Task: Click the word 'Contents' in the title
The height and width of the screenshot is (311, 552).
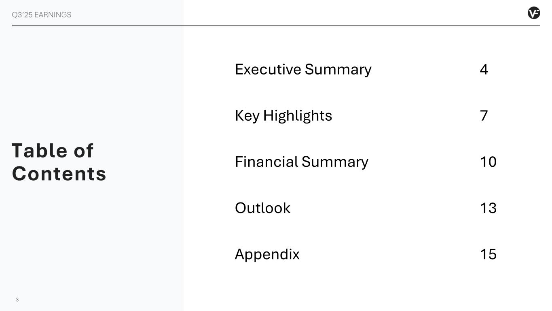Action: click(59, 174)
